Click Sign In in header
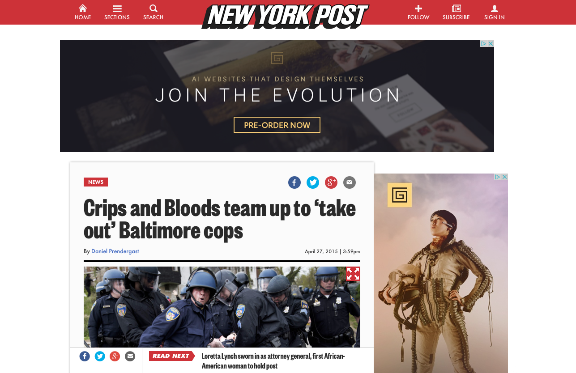 [494, 12]
